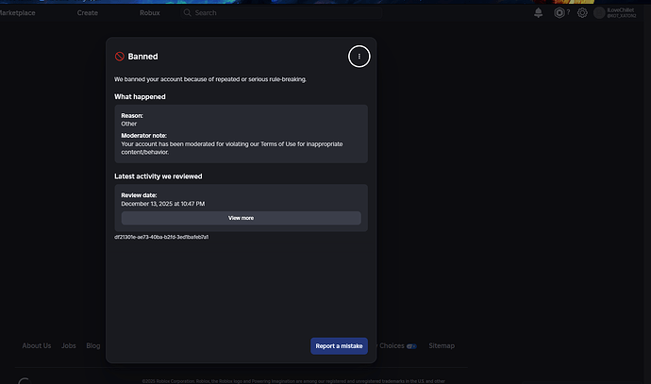This screenshot has height=384, width=651.
Task: Click the red banned symbol icon
Action: 120,57
